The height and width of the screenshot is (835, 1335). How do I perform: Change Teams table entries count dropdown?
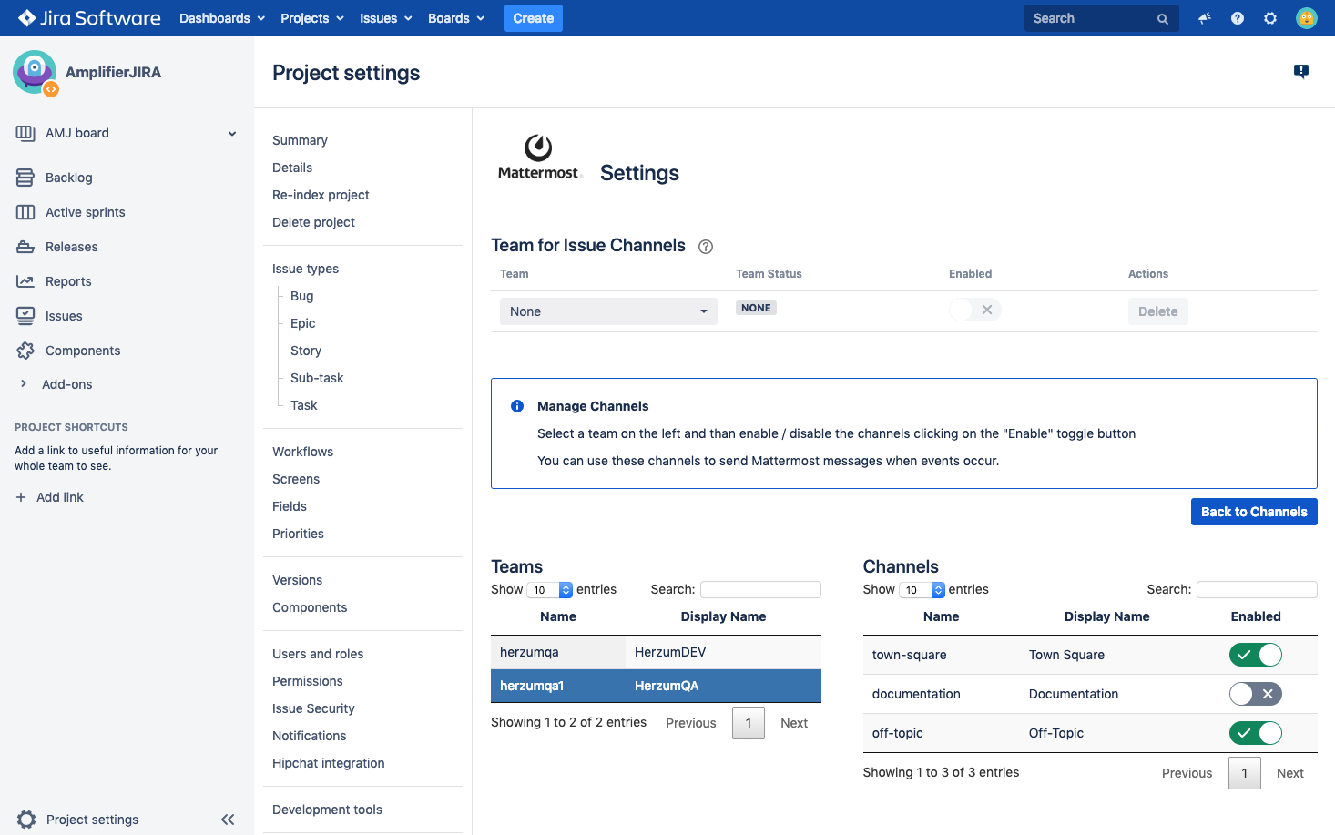(549, 590)
